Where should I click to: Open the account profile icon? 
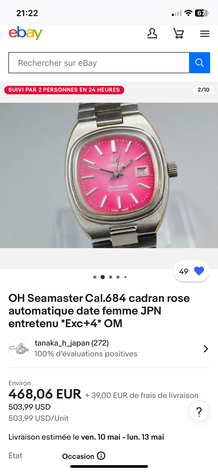[152, 33]
